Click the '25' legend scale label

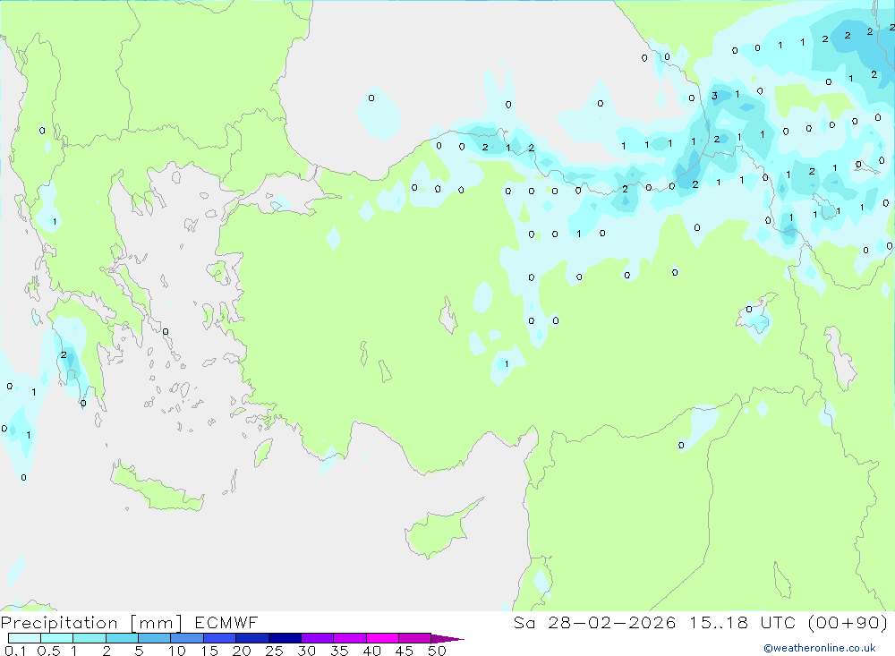pos(275,651)
